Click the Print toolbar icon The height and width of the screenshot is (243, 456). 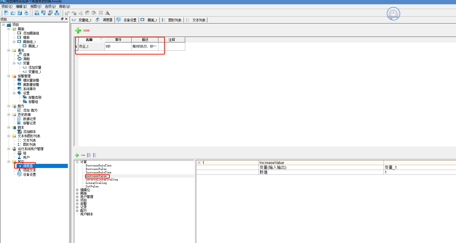pos(26,13)
